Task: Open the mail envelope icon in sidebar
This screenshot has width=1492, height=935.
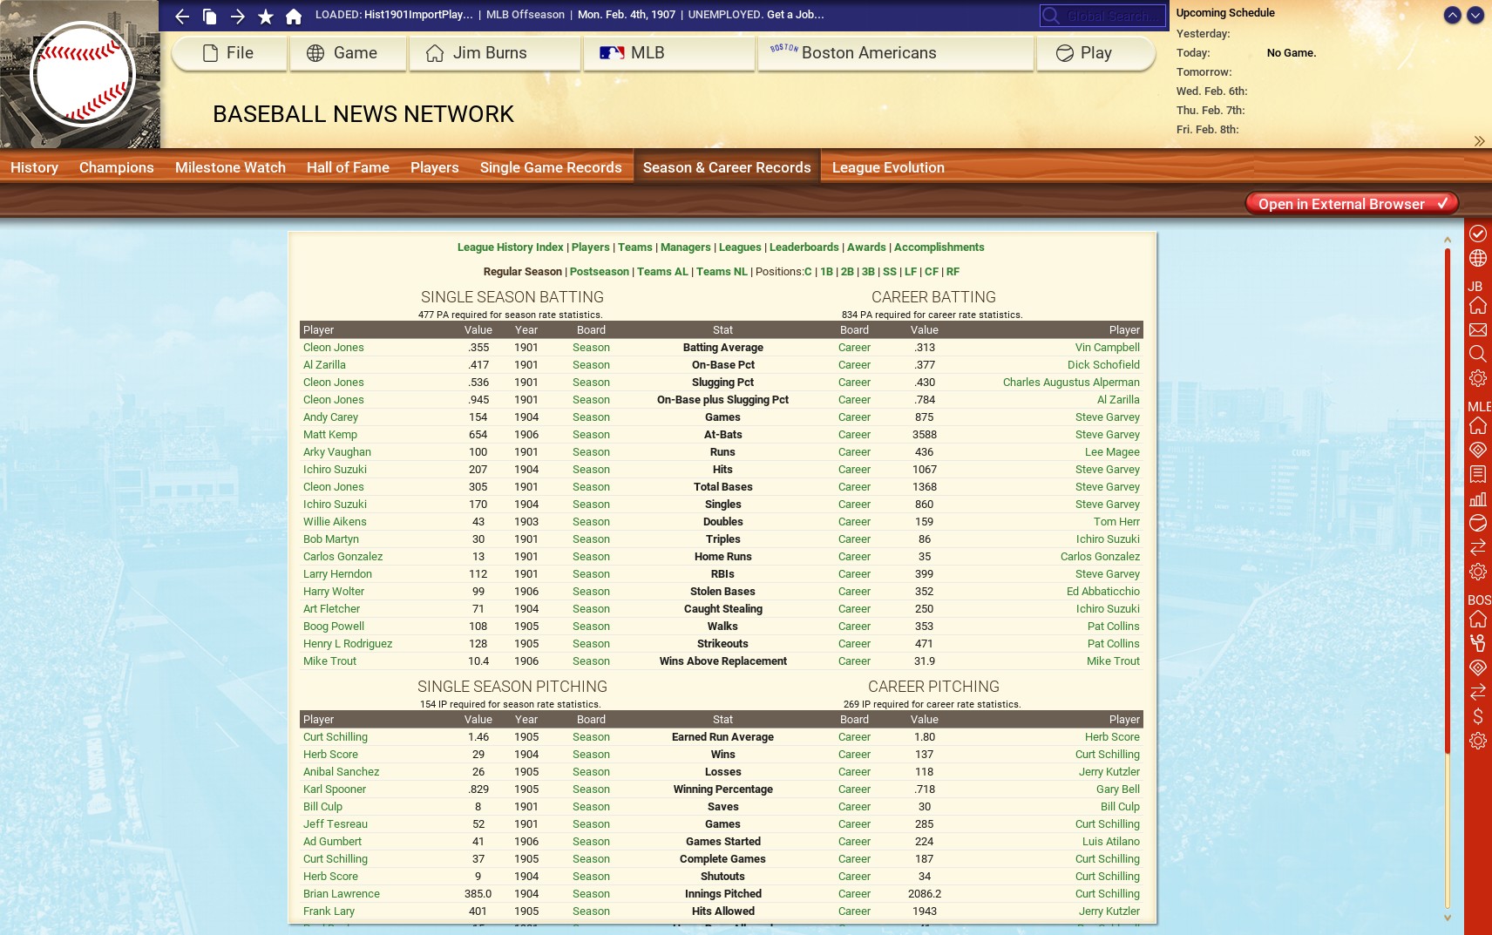Action: point(1478,330)
